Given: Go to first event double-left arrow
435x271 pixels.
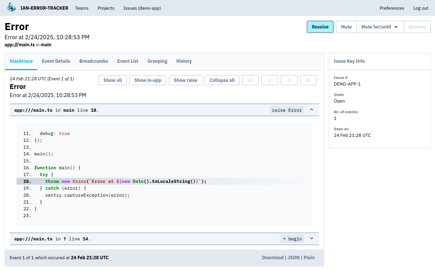Looking at the screenshot, I should click(x=250, y=80).
